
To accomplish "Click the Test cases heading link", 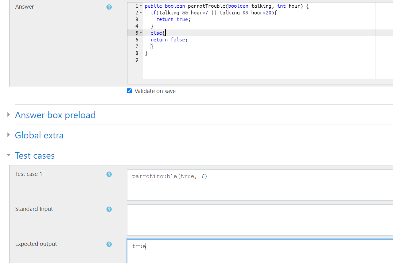I will click(x=35, y=155).
